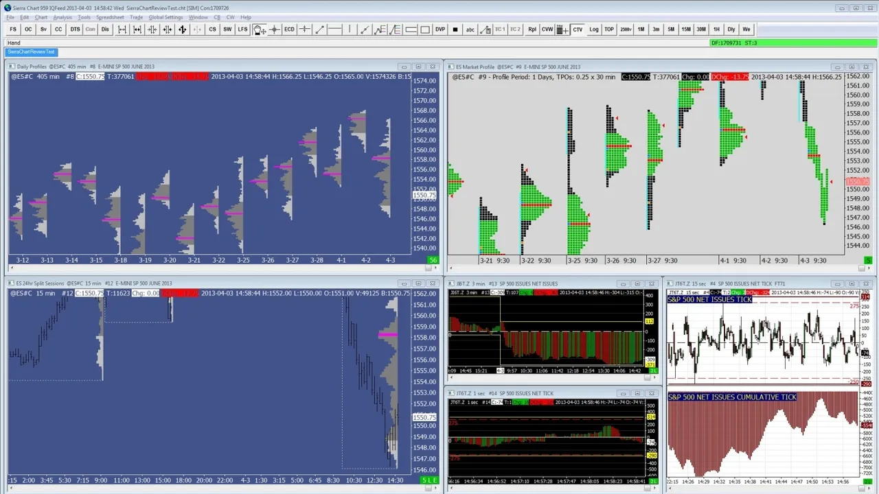Select the ray drawing tool icon
Image resolution: width=879 pixels, height=494 pixels.
[365, 30]
